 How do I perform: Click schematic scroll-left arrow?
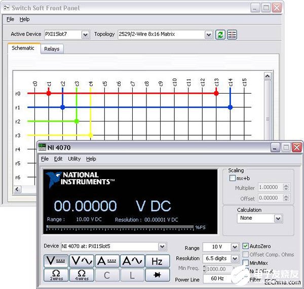(x=17, y=189)
